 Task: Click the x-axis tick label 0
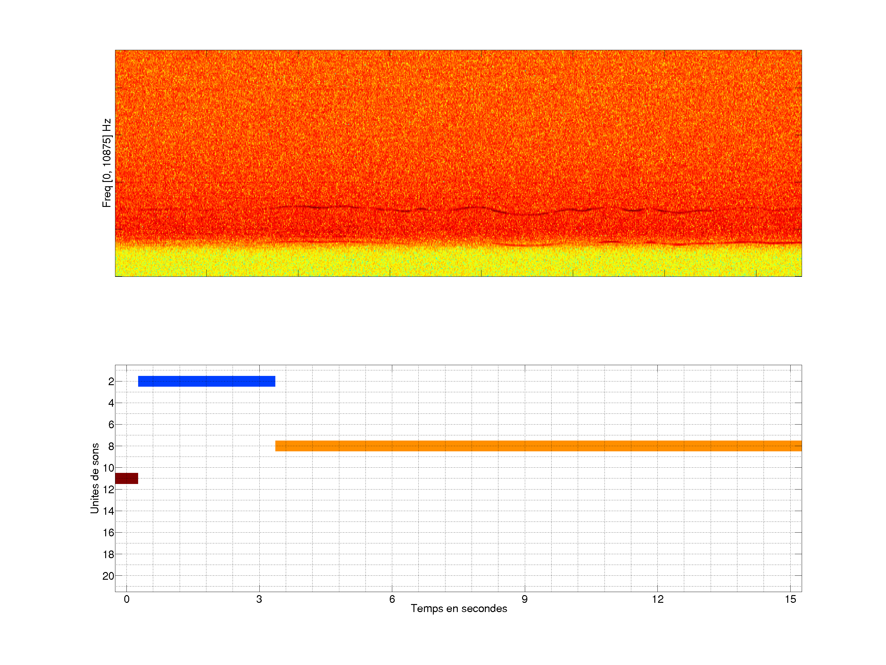(x=126, y=599)
